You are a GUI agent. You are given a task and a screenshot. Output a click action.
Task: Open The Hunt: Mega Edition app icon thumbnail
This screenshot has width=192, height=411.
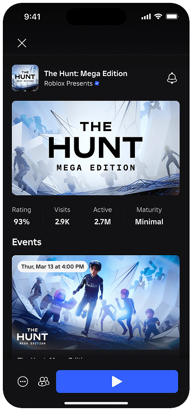tap(25, 78)
